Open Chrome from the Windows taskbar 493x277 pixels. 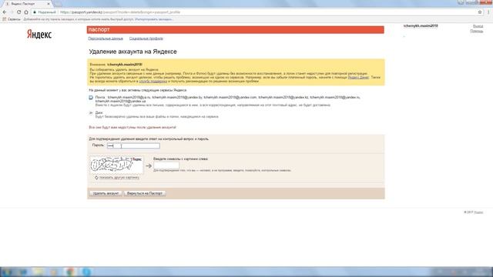tap(70, 272)
